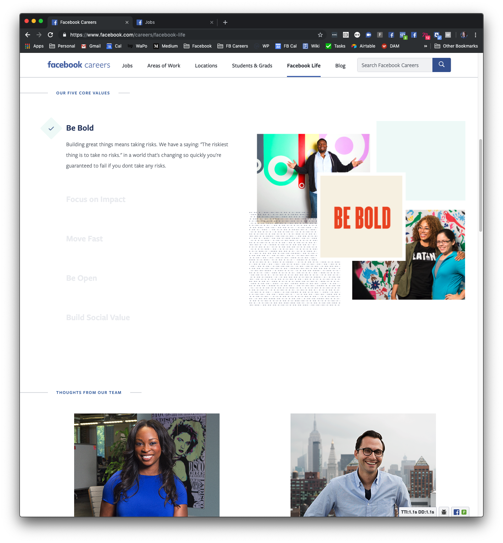
Task: Open the Flickr extension icon
Action: [x=357, y=35]
